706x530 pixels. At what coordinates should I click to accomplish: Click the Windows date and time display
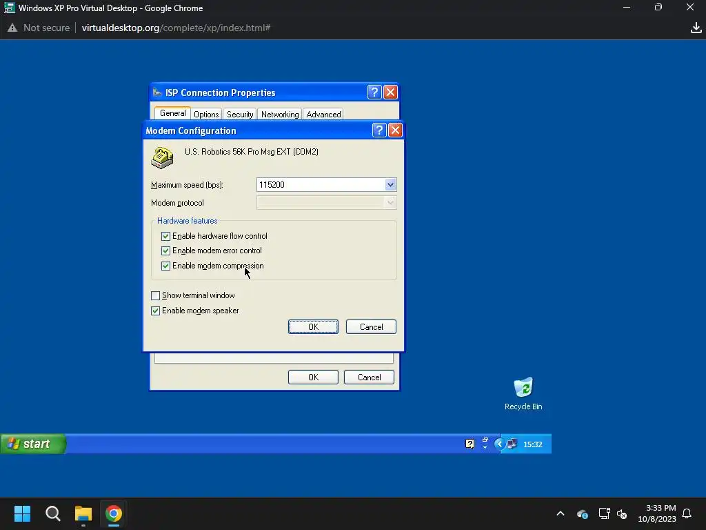tap(657, 513)
